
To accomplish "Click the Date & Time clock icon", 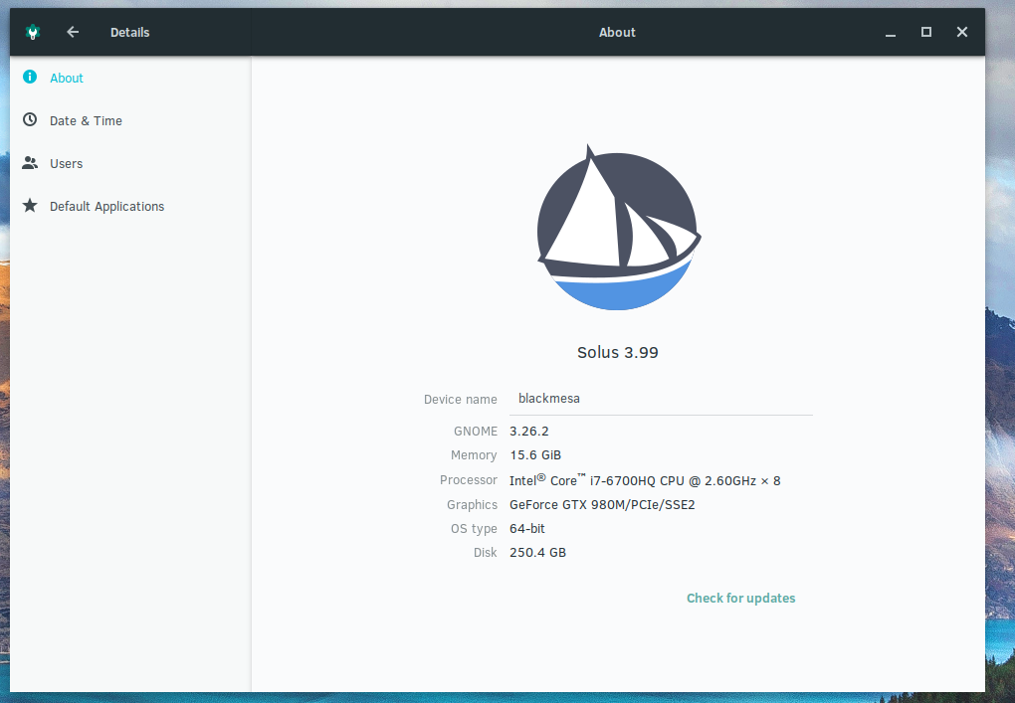I will click(x=30, y=119).
